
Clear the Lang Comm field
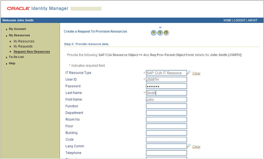tap(196, 147)
